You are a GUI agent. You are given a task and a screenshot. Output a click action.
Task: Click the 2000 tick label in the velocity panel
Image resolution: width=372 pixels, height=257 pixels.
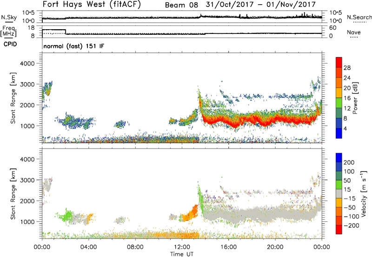tap(27, 201)
